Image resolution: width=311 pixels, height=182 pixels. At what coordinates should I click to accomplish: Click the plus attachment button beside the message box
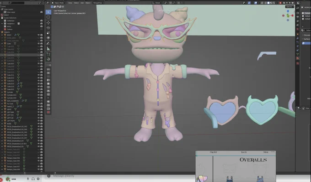49,176
